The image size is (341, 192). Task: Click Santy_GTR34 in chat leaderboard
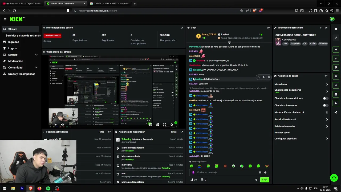209,34
